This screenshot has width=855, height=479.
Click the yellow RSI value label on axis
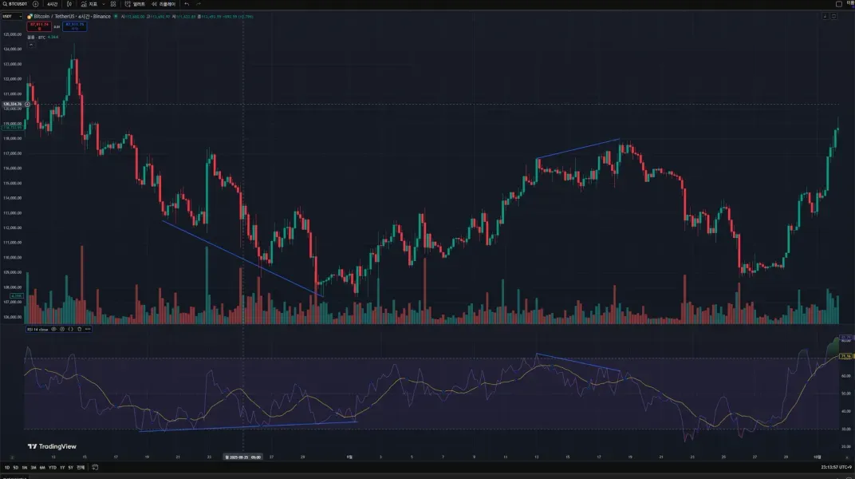[845, 356]
